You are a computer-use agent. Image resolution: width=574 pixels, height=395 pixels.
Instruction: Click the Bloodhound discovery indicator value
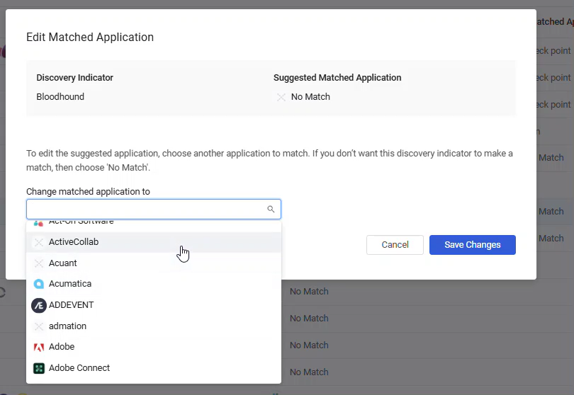[x=60, y=96]
